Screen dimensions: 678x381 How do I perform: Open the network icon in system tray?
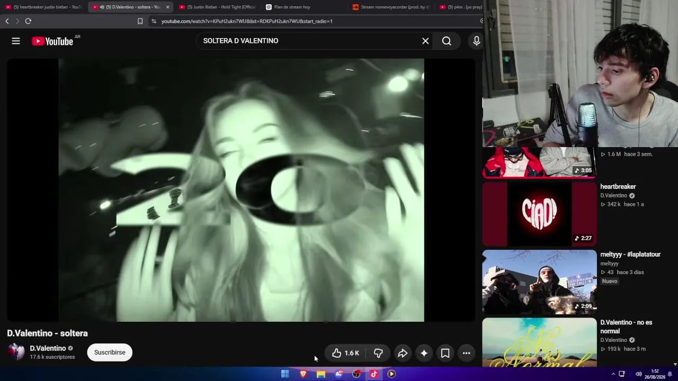click(622, 374)
